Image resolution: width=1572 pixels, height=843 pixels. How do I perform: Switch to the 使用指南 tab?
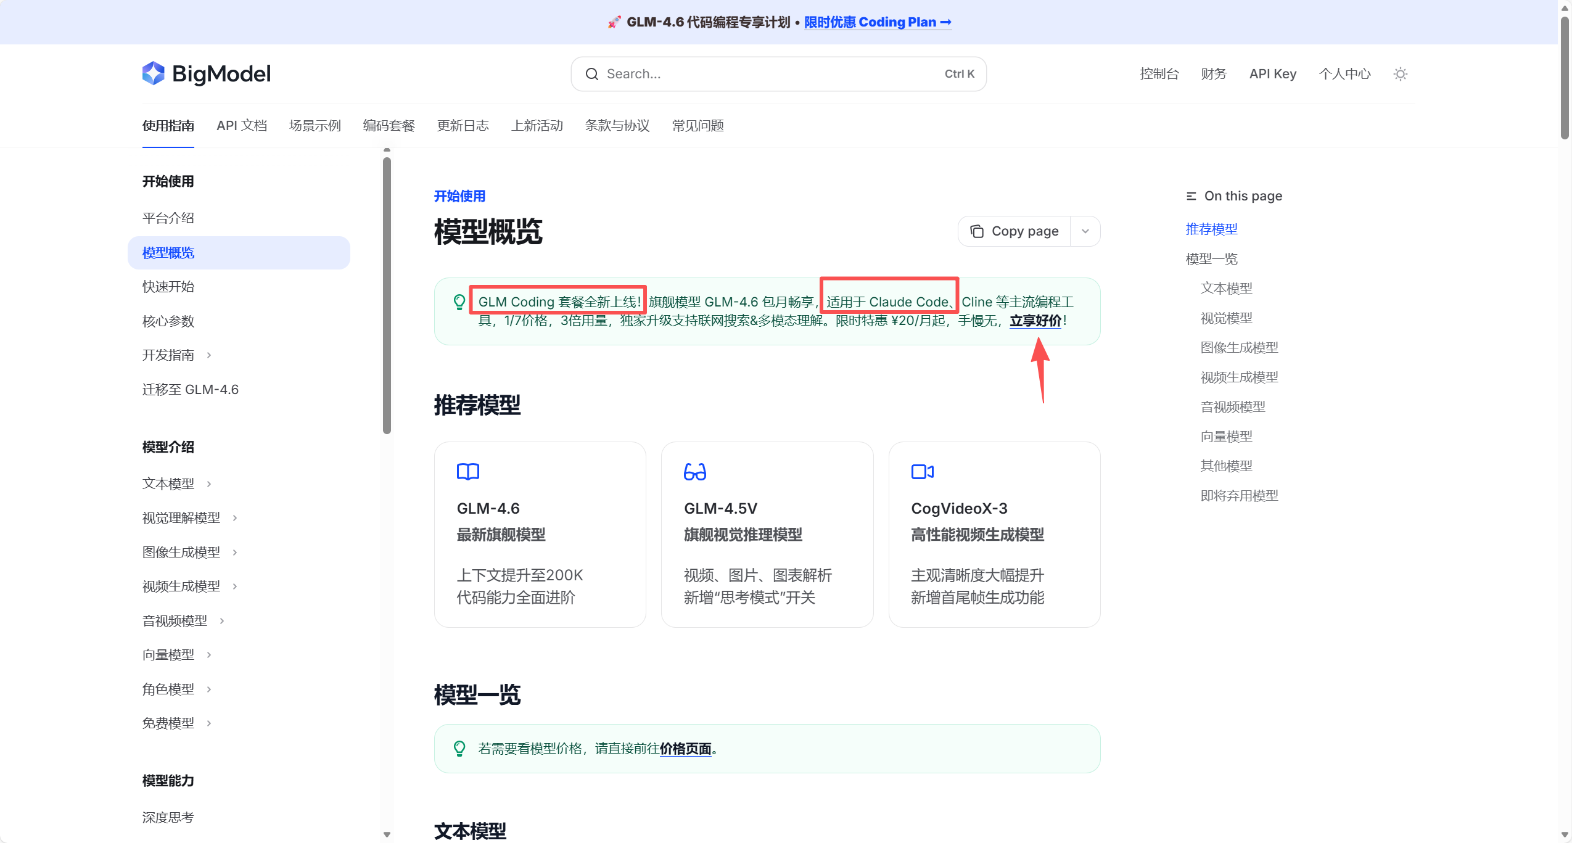tap(168, 126)
